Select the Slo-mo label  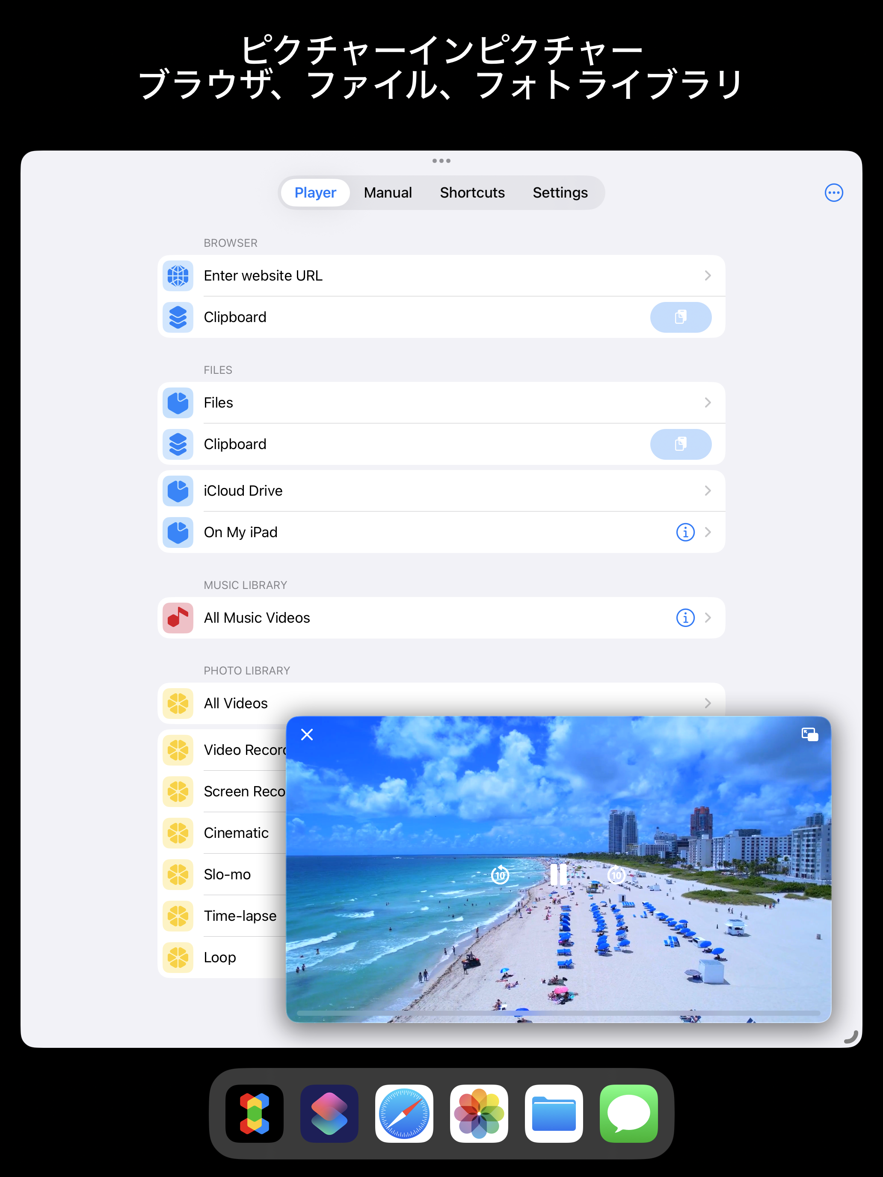click(227, 874)
